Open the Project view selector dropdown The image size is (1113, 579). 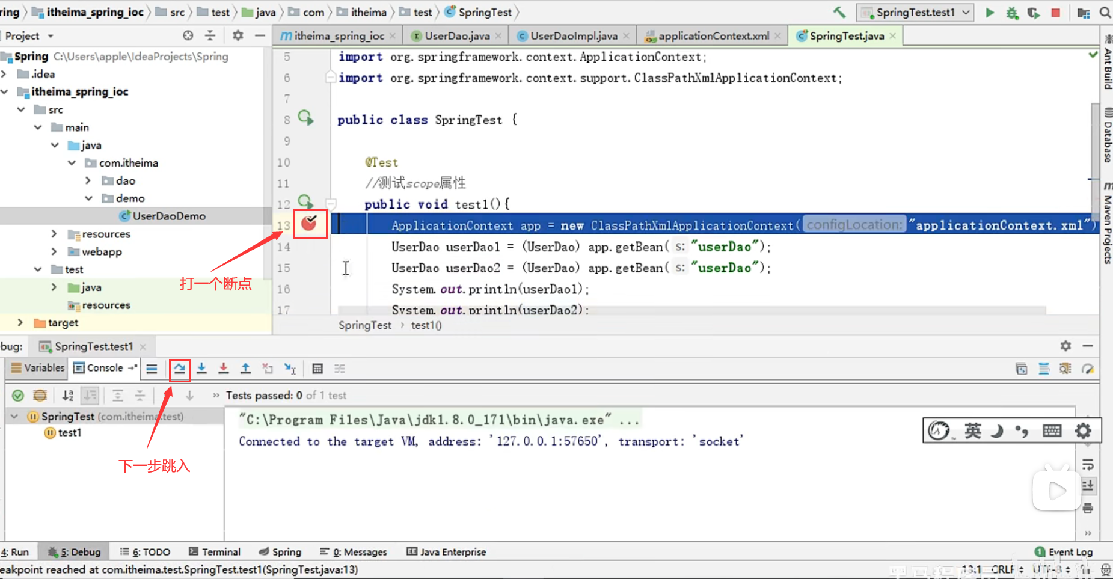[x=29, y=36]
